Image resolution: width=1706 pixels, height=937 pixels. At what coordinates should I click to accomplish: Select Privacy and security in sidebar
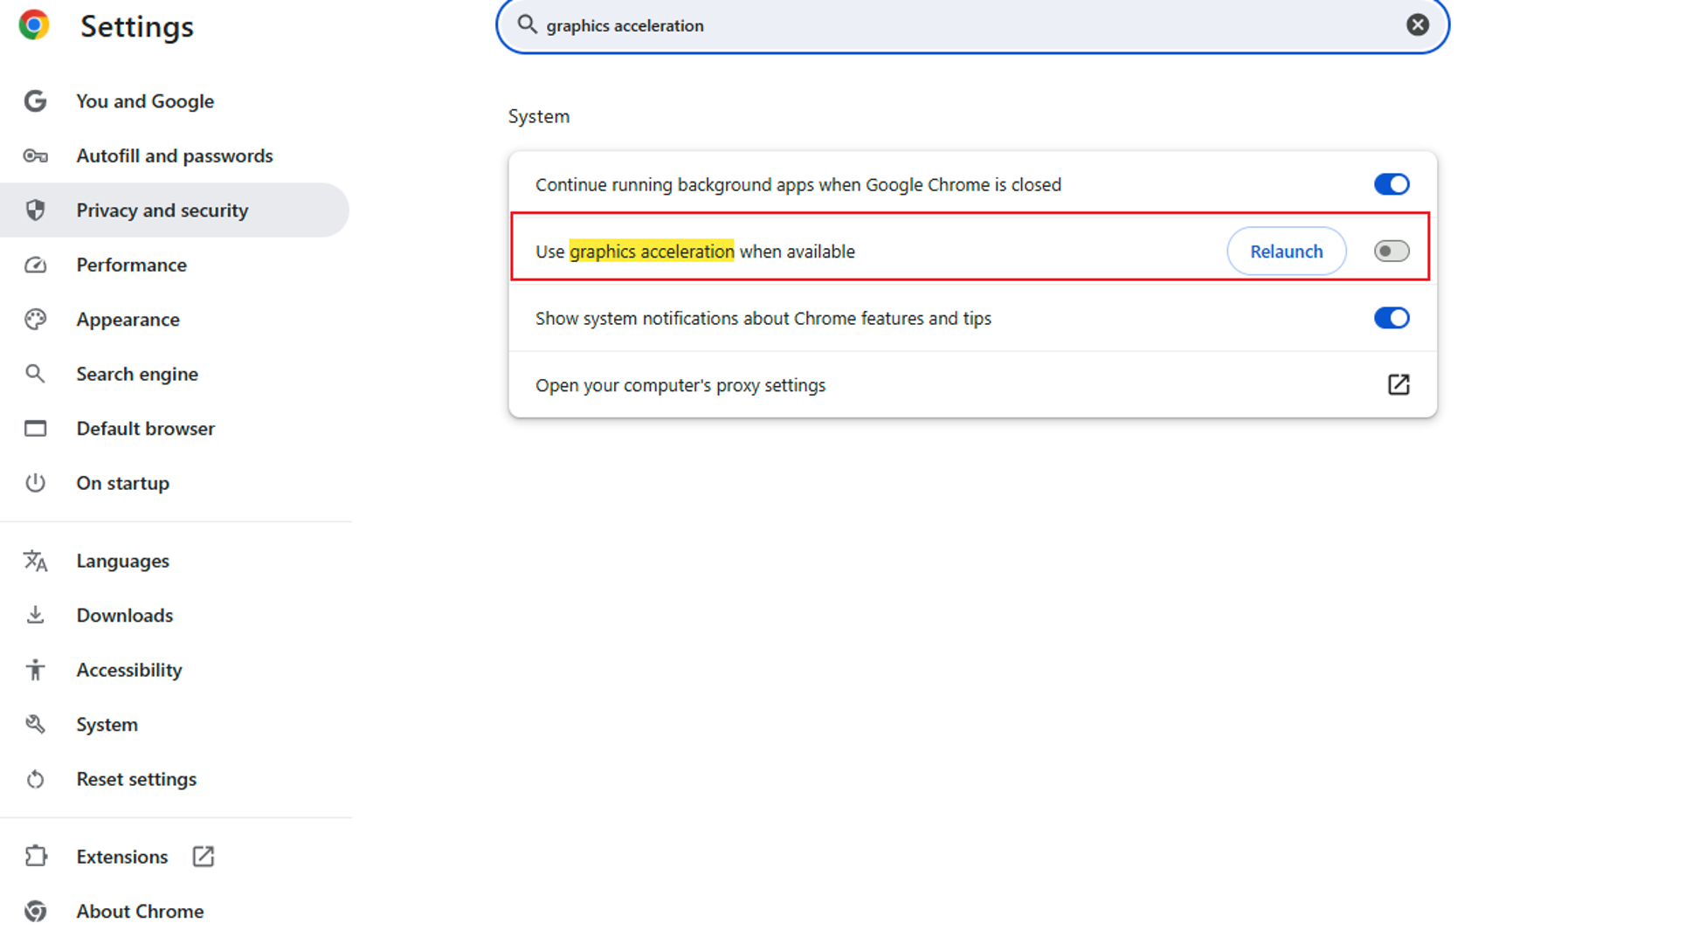(x=175, y=210)
